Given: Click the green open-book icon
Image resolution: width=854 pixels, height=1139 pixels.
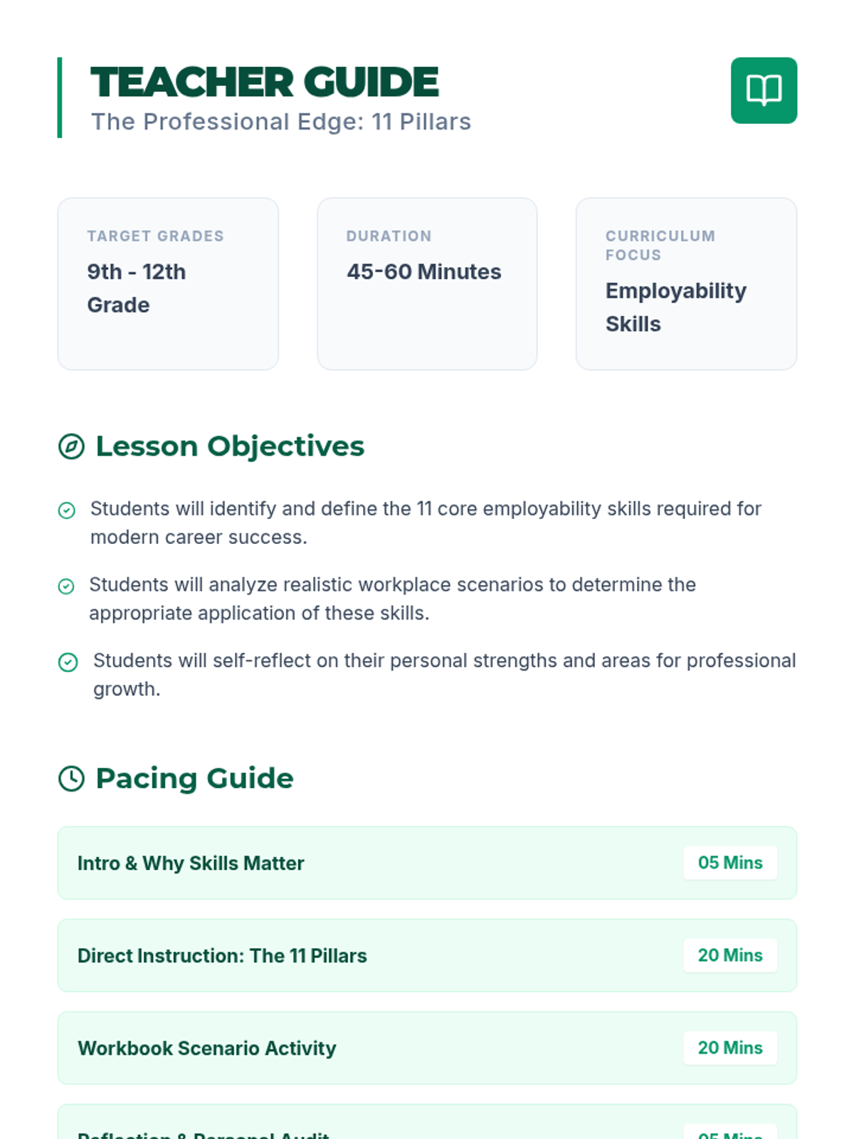Looking at the screenshot, I should (x=764, y=90).
